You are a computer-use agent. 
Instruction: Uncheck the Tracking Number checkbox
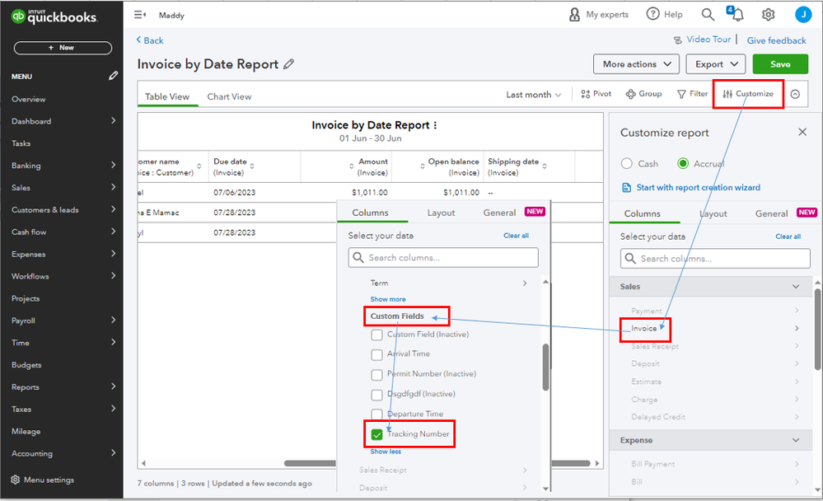pyautogui.click(x=377, y=434)
